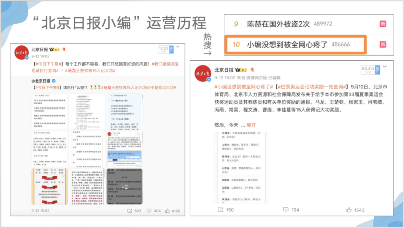Click the blue verified badge beside @北京日报
The image size is (404, 228).
coord(53,81)
